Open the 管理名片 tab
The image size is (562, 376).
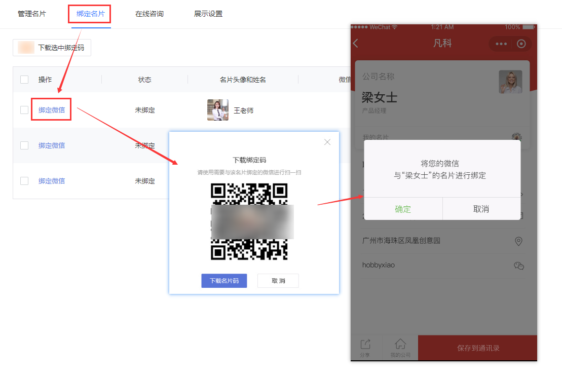(x=32, y=14)
